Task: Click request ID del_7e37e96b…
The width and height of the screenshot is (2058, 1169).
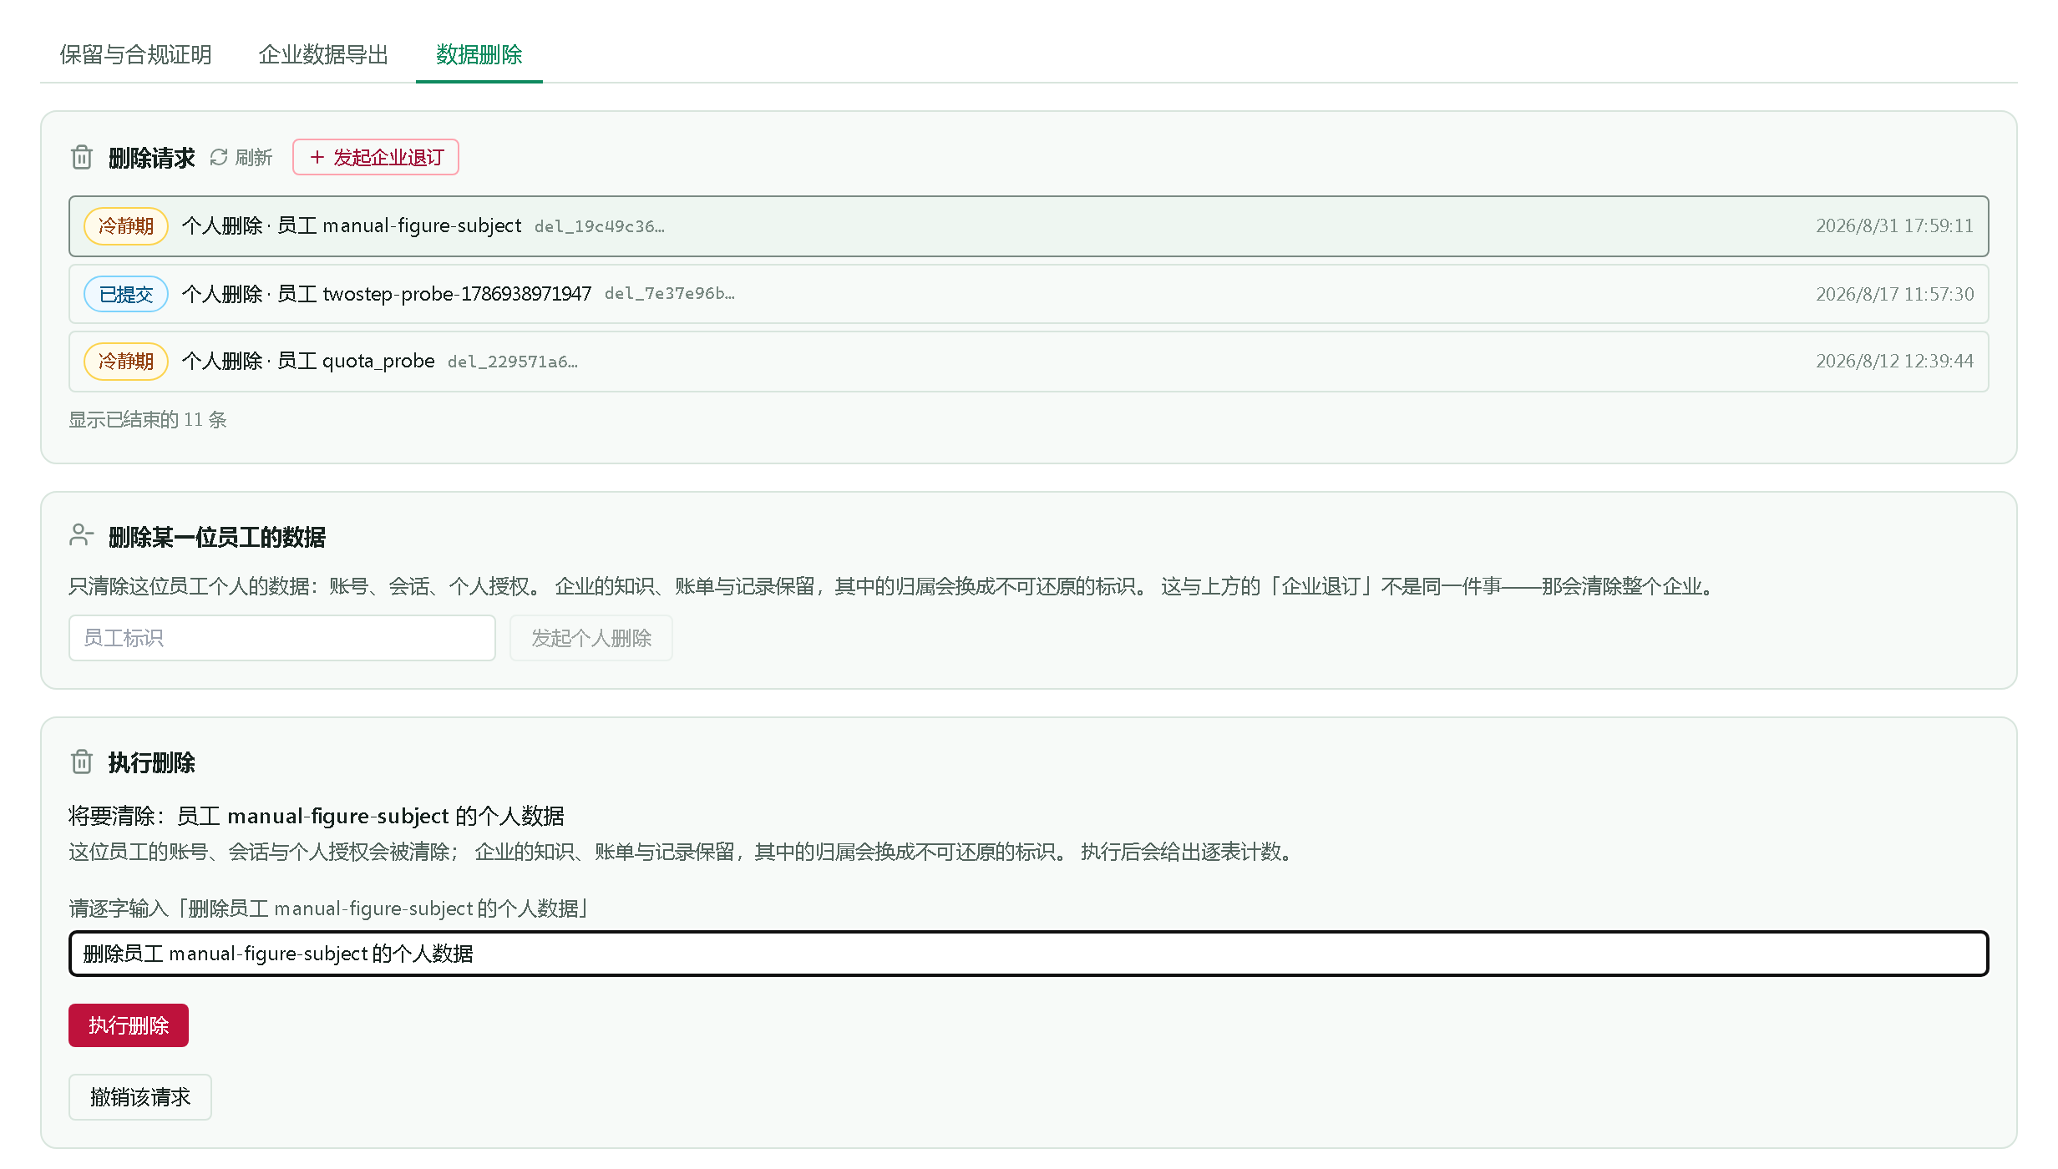Action: tap(669, 294)
